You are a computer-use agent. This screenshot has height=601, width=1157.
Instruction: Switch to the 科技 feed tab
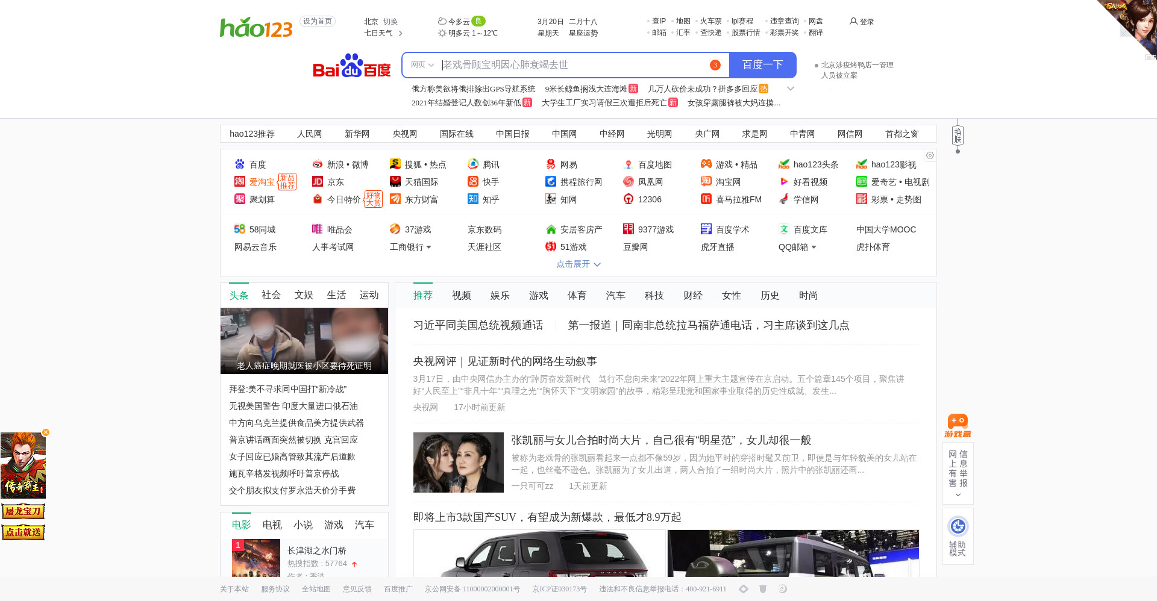pyautogui.click(x=654, y=295)
